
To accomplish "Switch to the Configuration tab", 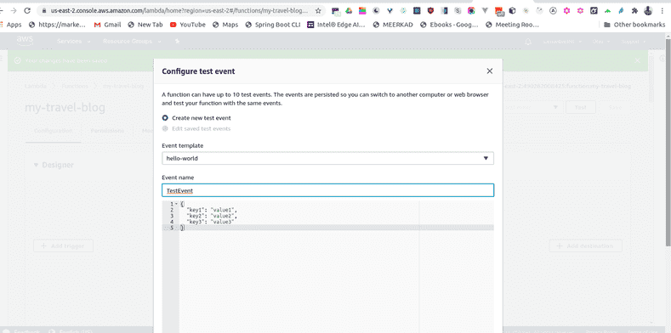I will coord(53,131).
